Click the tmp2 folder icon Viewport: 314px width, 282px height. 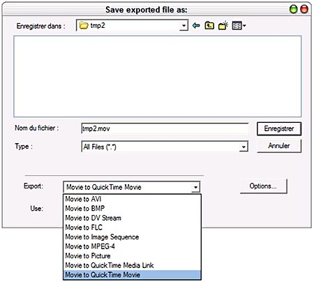tap(84, 25)
